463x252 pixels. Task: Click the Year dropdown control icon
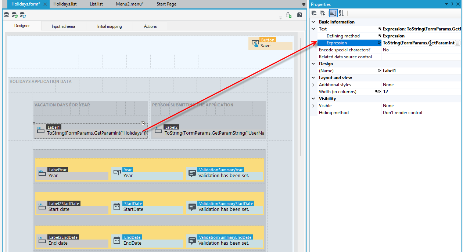pyautogui.click(x=117, y=172)
